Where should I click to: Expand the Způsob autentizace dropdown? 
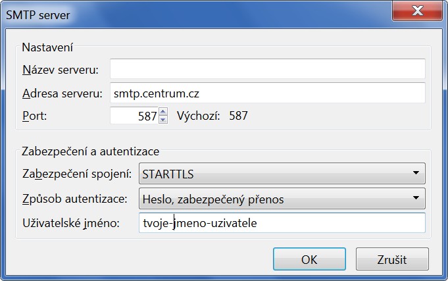pyautogui.click(x=282, y=198)
